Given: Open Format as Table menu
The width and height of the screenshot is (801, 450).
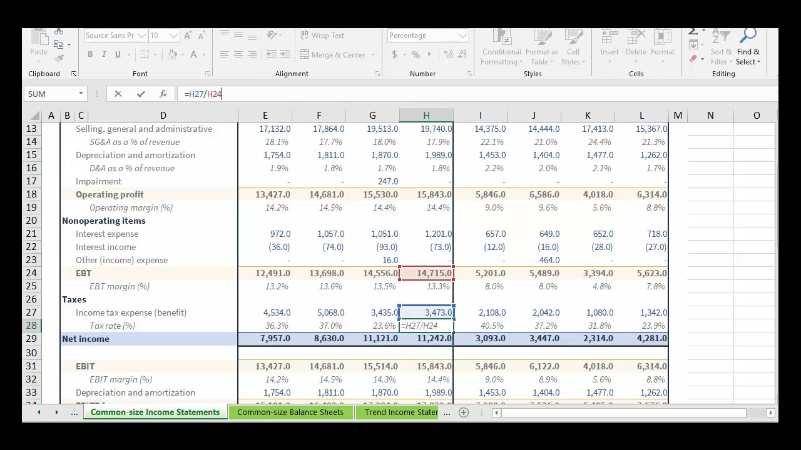Looking at the screenshot, I should tap(541, 48).
